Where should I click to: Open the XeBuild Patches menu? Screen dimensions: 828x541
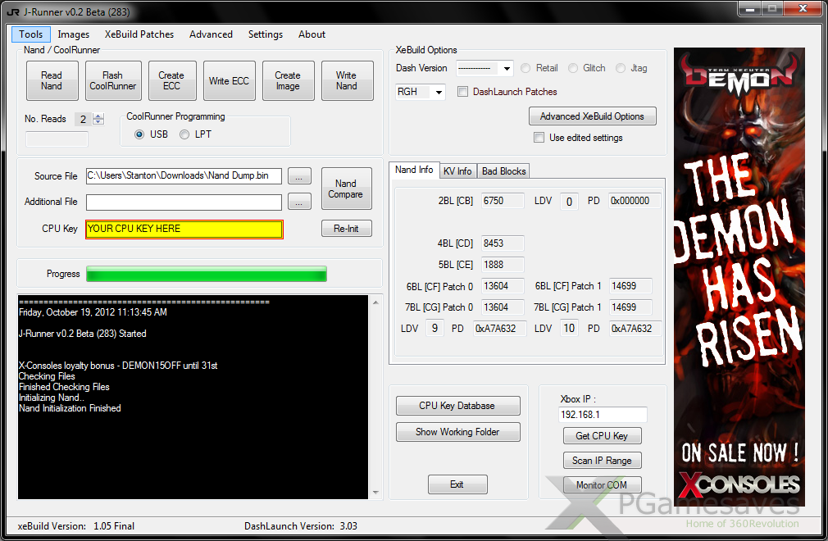[139, 34]
